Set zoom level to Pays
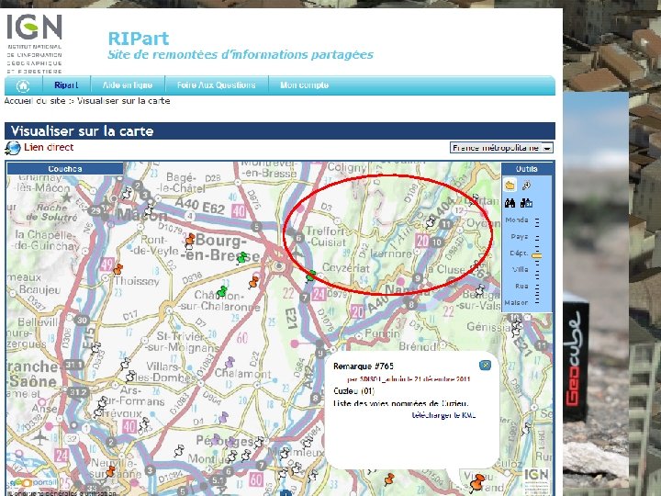Screen dimensions: 661x496 519,237
